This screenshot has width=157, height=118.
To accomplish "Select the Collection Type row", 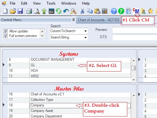I will [x=80, y=100].
